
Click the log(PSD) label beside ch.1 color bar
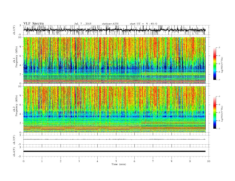[222, 65]
